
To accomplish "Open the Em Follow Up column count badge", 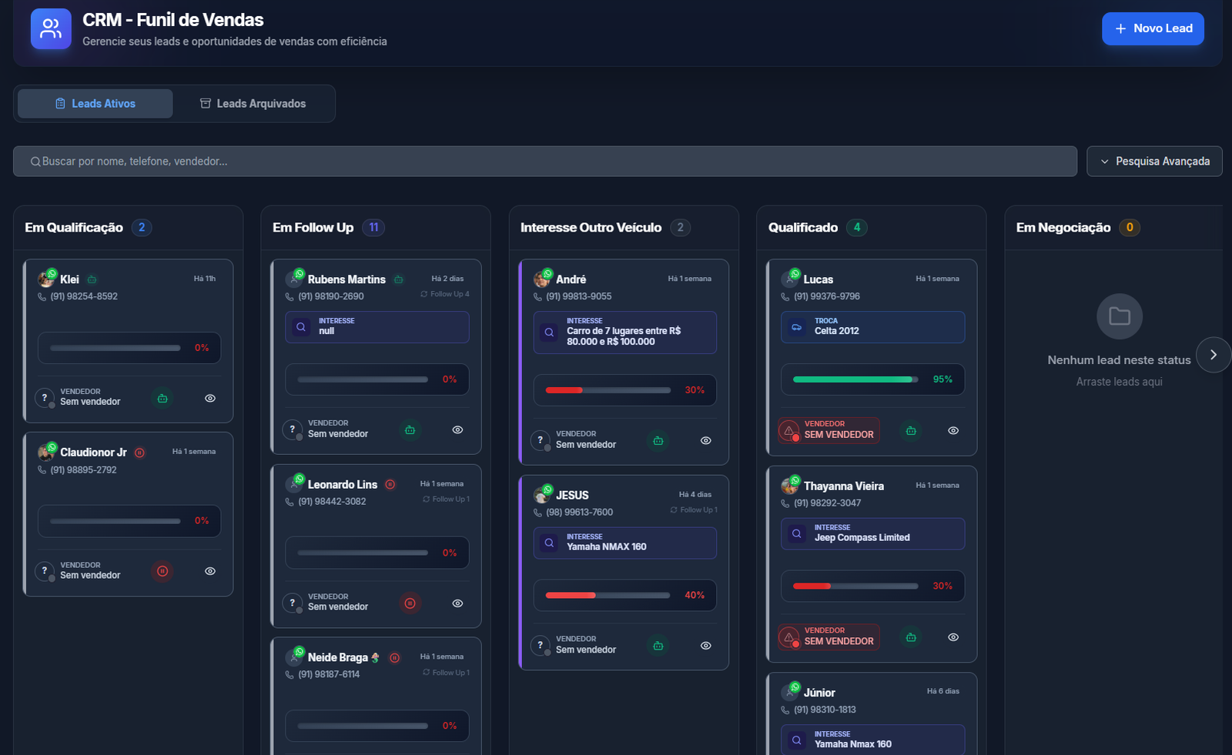I will coord(373,228).
